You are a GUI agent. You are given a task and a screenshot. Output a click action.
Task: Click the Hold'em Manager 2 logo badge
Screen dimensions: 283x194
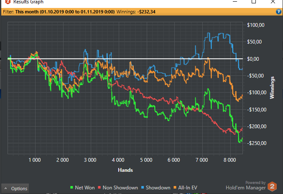[x=272, y=186]
